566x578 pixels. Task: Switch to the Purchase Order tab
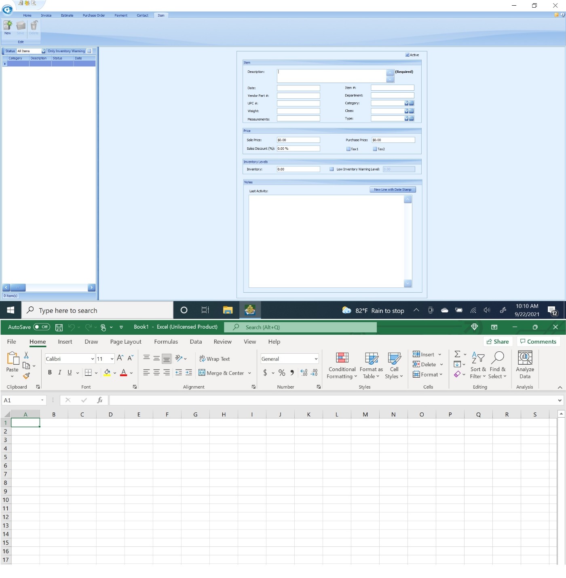pyautogui.click(x=93, y=15)
